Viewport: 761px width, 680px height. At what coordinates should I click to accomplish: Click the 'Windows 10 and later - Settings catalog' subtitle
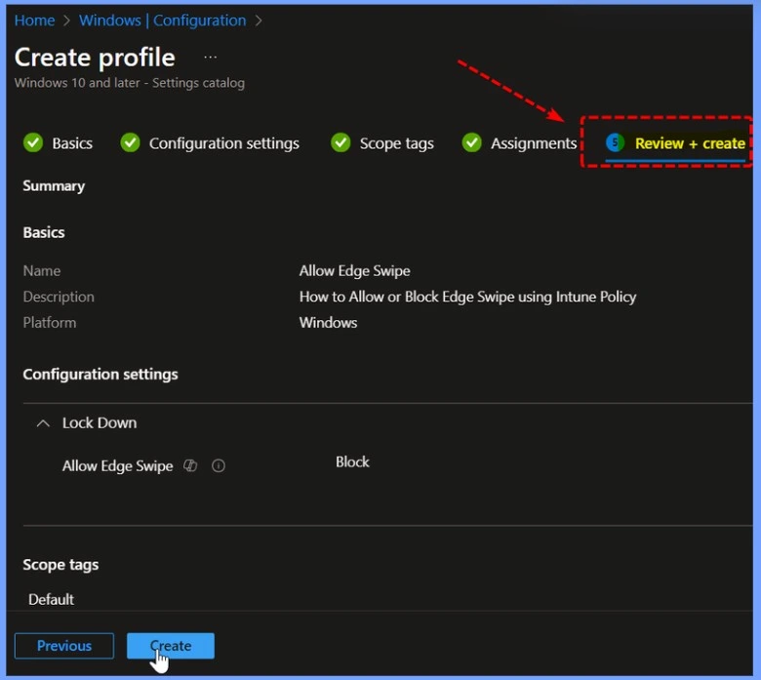coord(130,83)
